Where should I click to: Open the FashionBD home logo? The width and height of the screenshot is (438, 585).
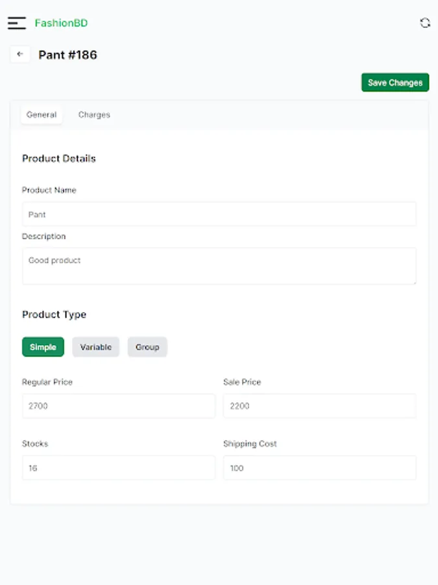(62, 23)
